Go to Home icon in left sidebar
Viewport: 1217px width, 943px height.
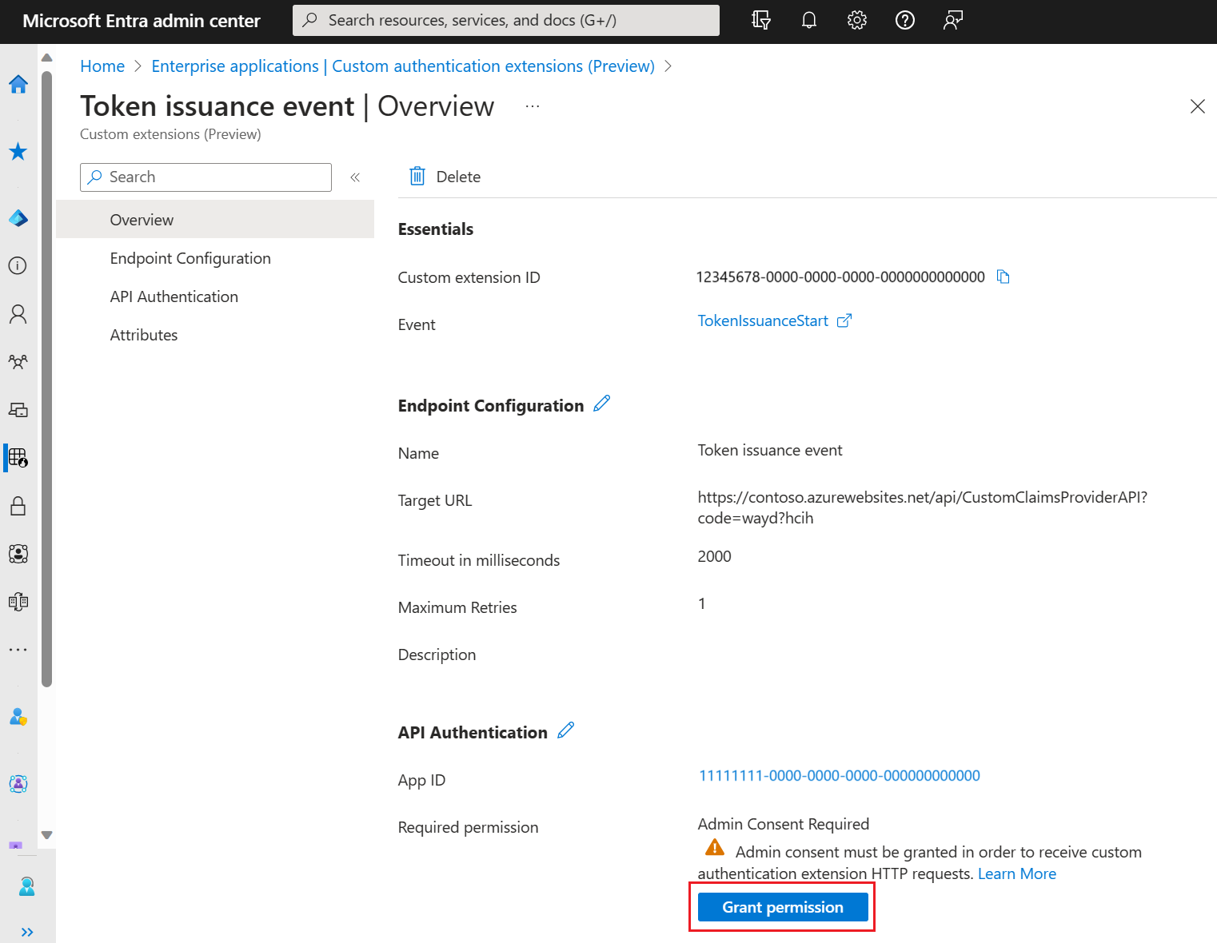[x=18, y=85]
